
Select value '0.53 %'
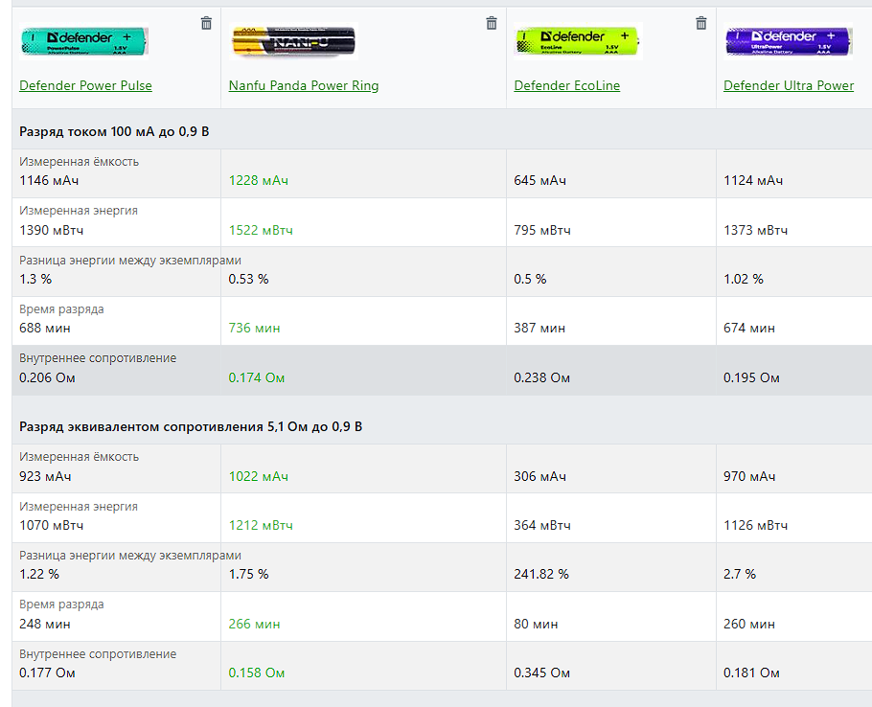click(248, 279)
